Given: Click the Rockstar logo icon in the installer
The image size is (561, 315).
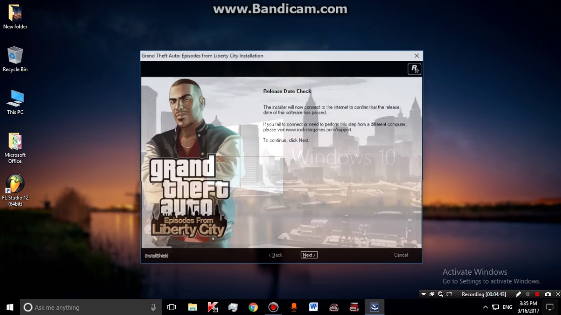Looking at the screenshot, I should click(414, 69).
